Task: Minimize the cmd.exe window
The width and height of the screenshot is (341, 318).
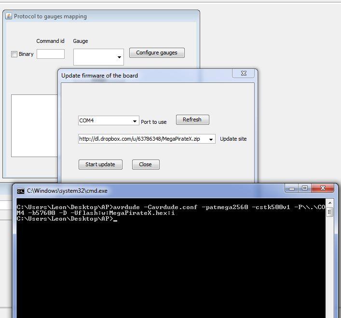Action: [292, 188]
